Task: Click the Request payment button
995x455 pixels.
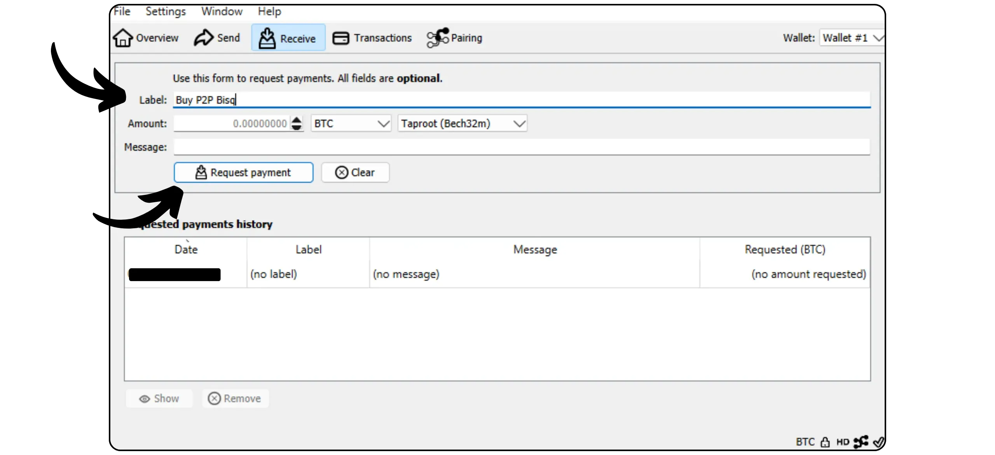Action: [x=243, y=172]
